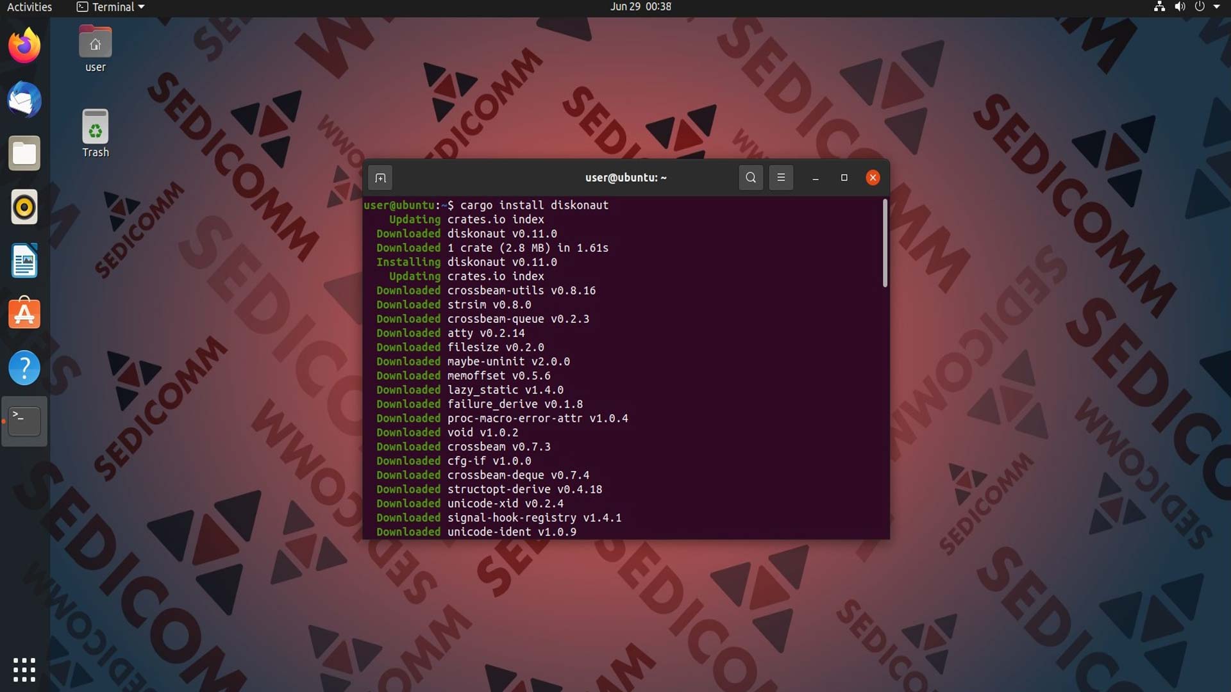1231x692 pixels.
Task: Open system menu dropdown arrow
Action: (x=1217, y=7)
